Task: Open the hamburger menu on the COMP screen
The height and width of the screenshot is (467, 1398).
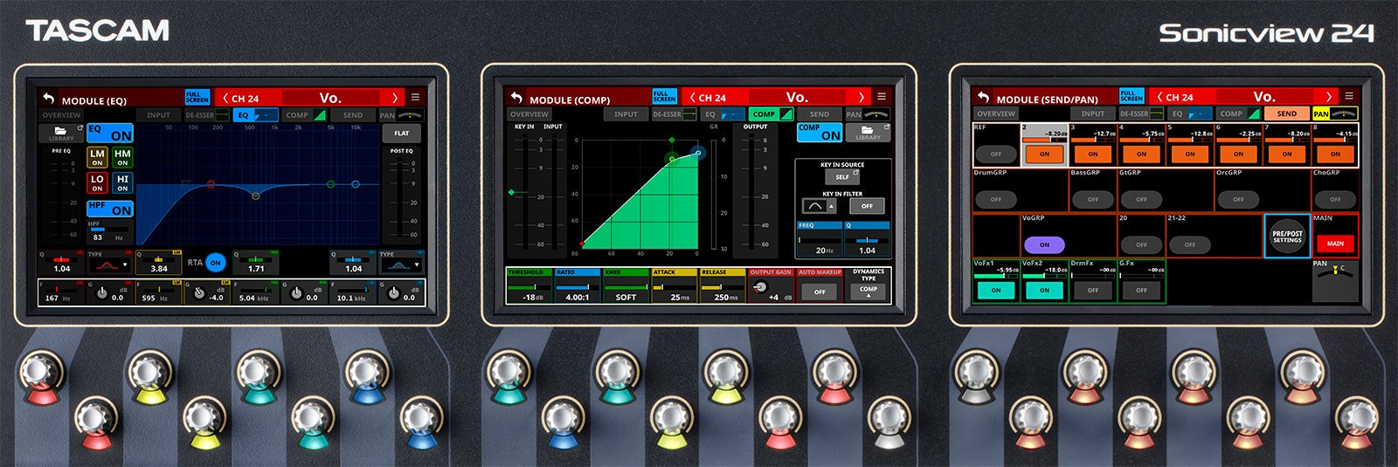Action: (x=882, y=97)
